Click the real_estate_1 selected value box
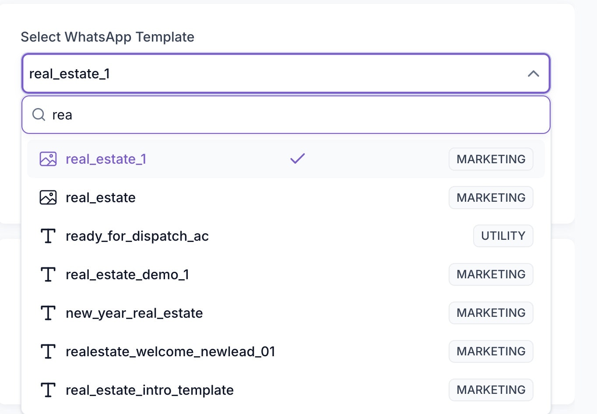597x414 pixels. click(286, 74)
